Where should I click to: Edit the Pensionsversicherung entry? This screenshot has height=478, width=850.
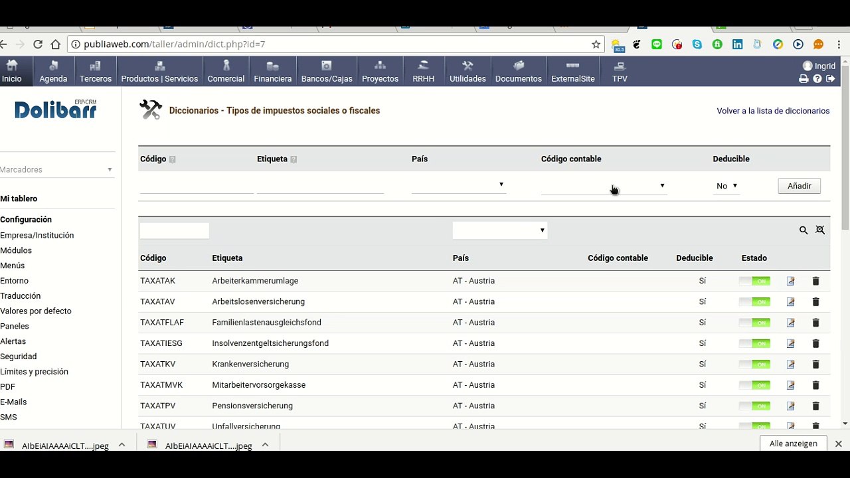point(790,406)
